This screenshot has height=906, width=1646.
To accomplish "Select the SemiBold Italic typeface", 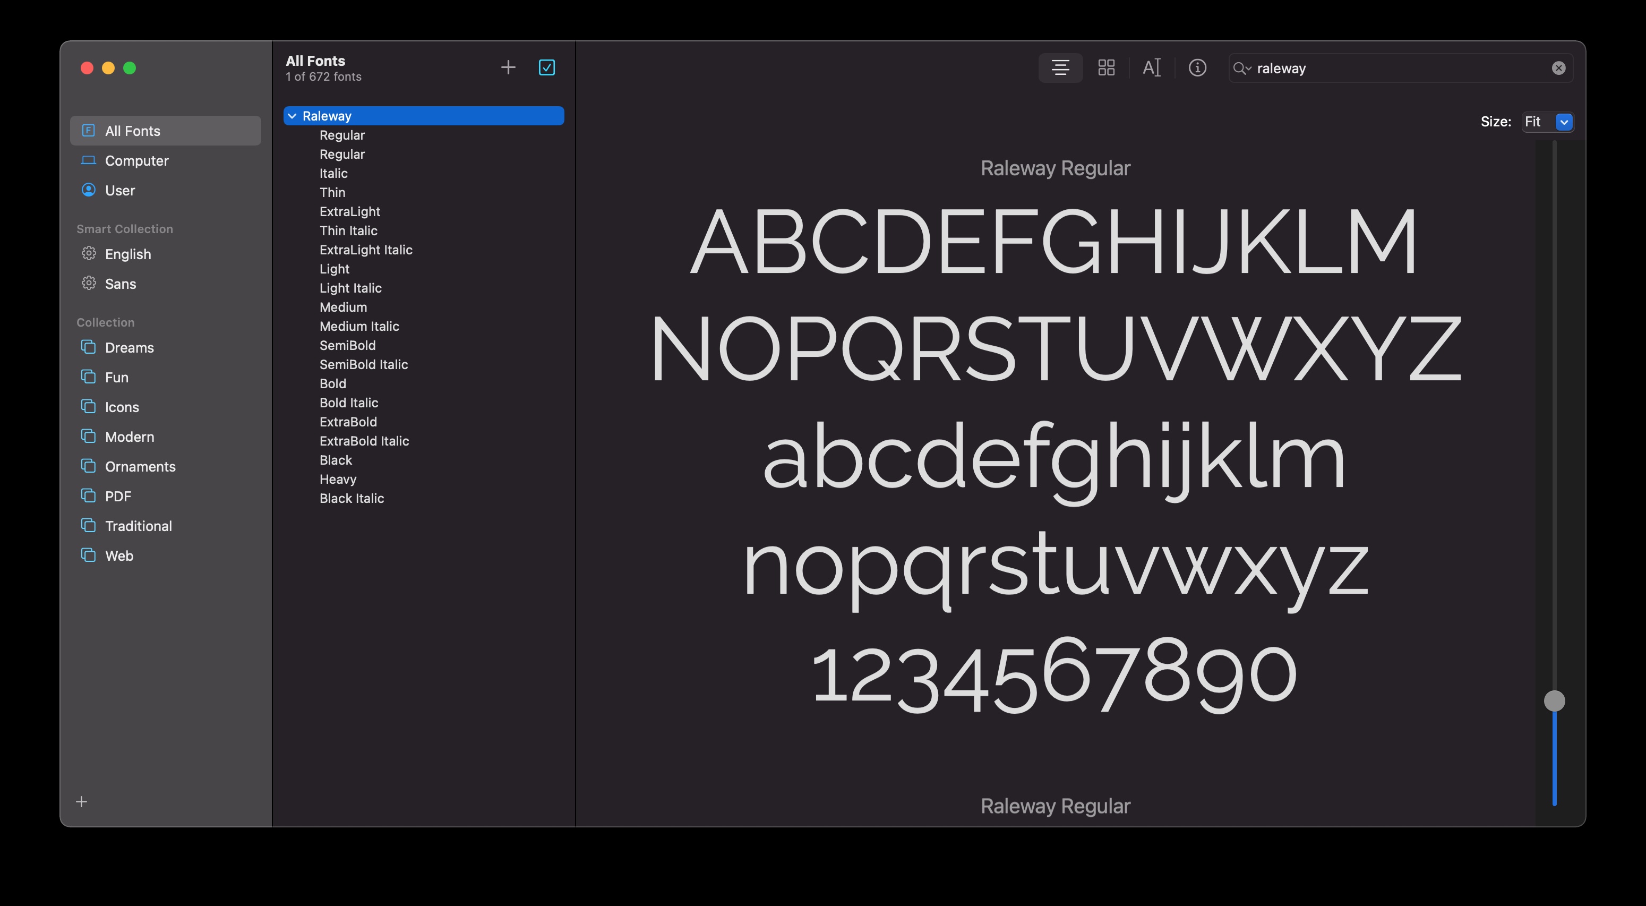I will 364,364.
